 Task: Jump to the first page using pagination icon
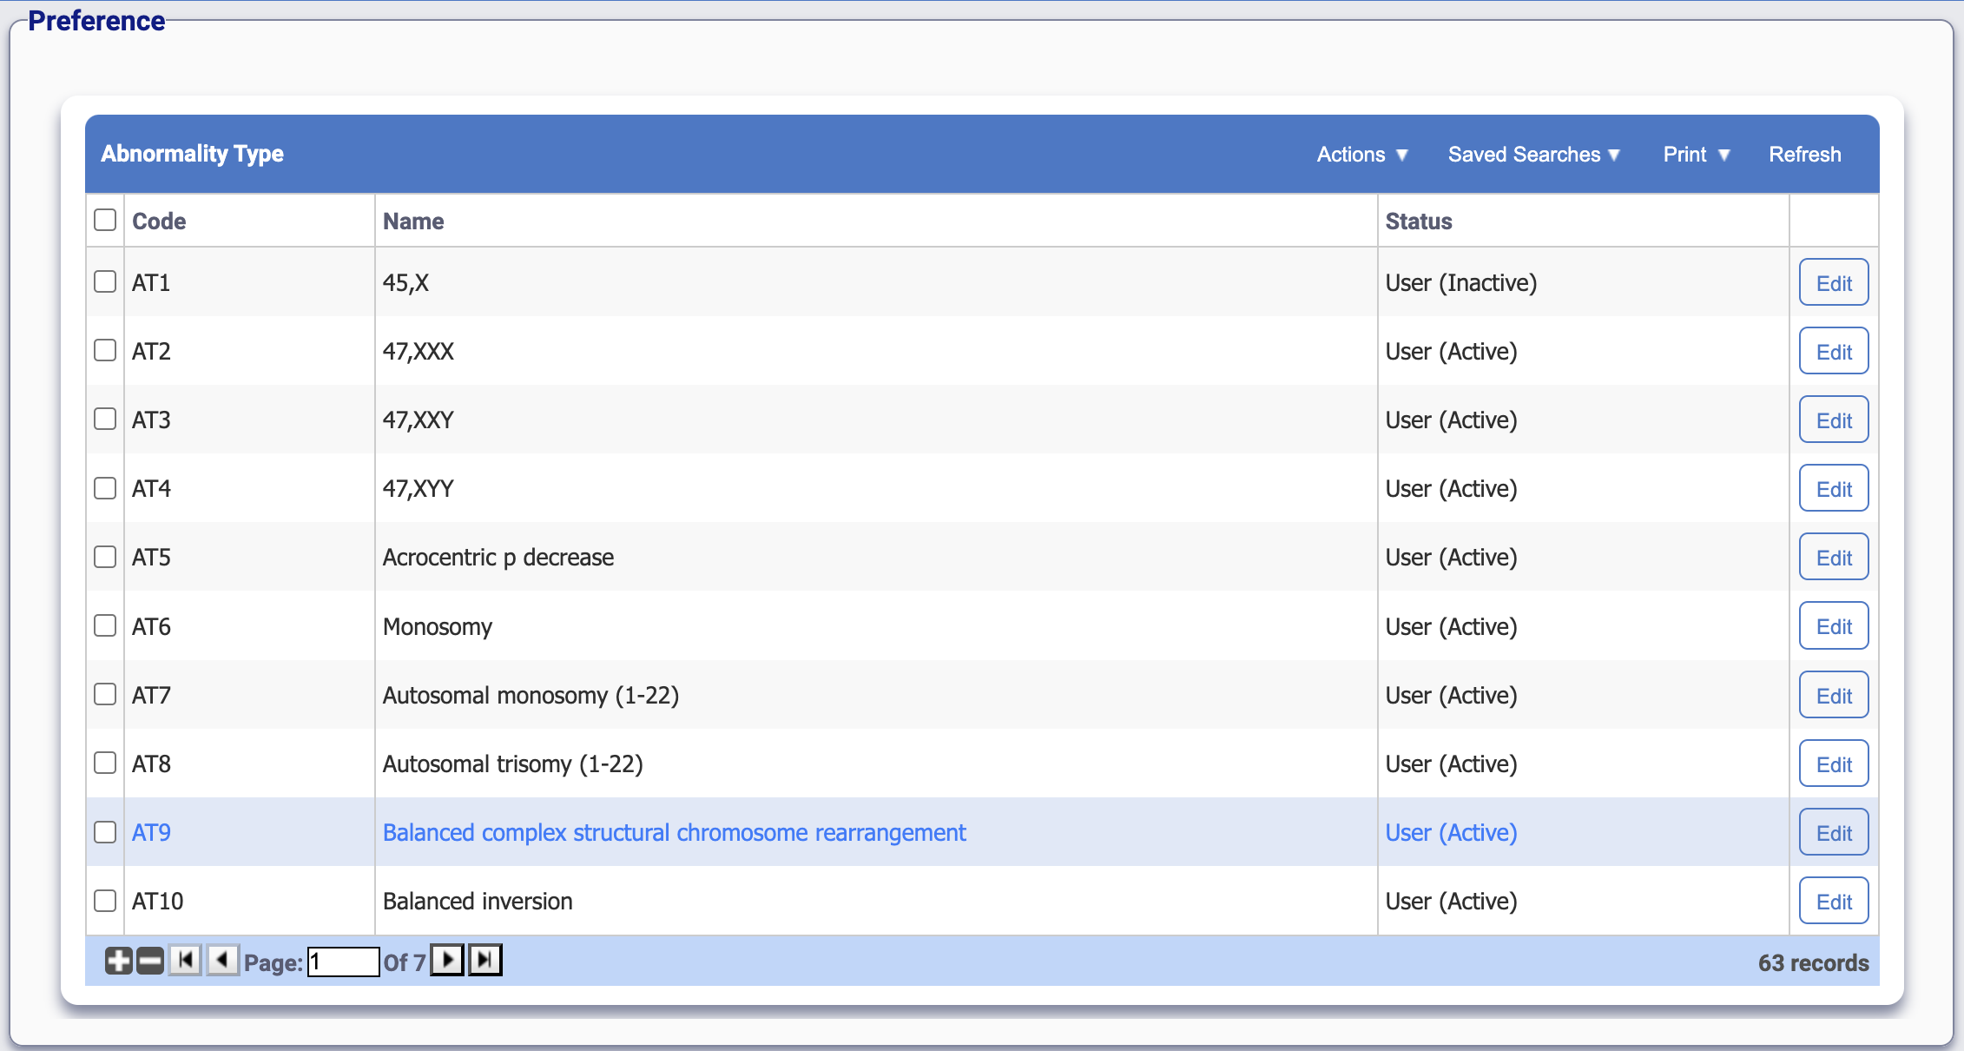(184, 961)
